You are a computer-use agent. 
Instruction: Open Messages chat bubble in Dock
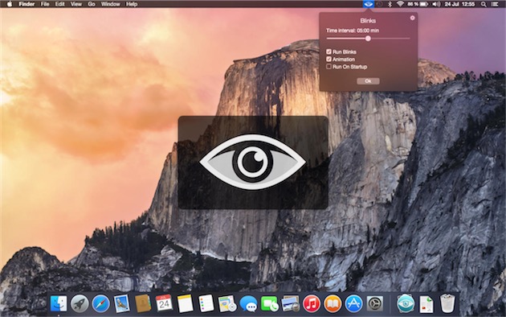248,304
